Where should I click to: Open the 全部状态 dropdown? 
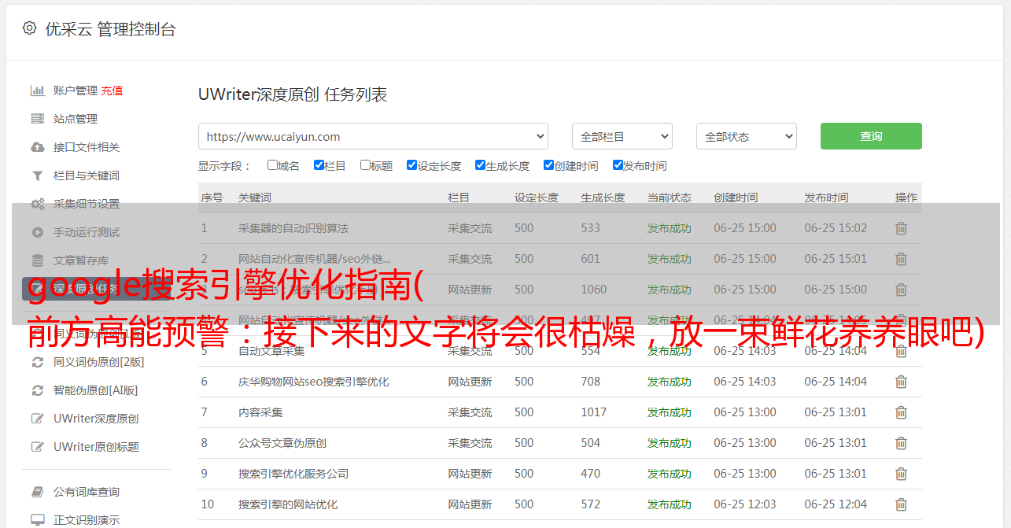coord(747,136)
